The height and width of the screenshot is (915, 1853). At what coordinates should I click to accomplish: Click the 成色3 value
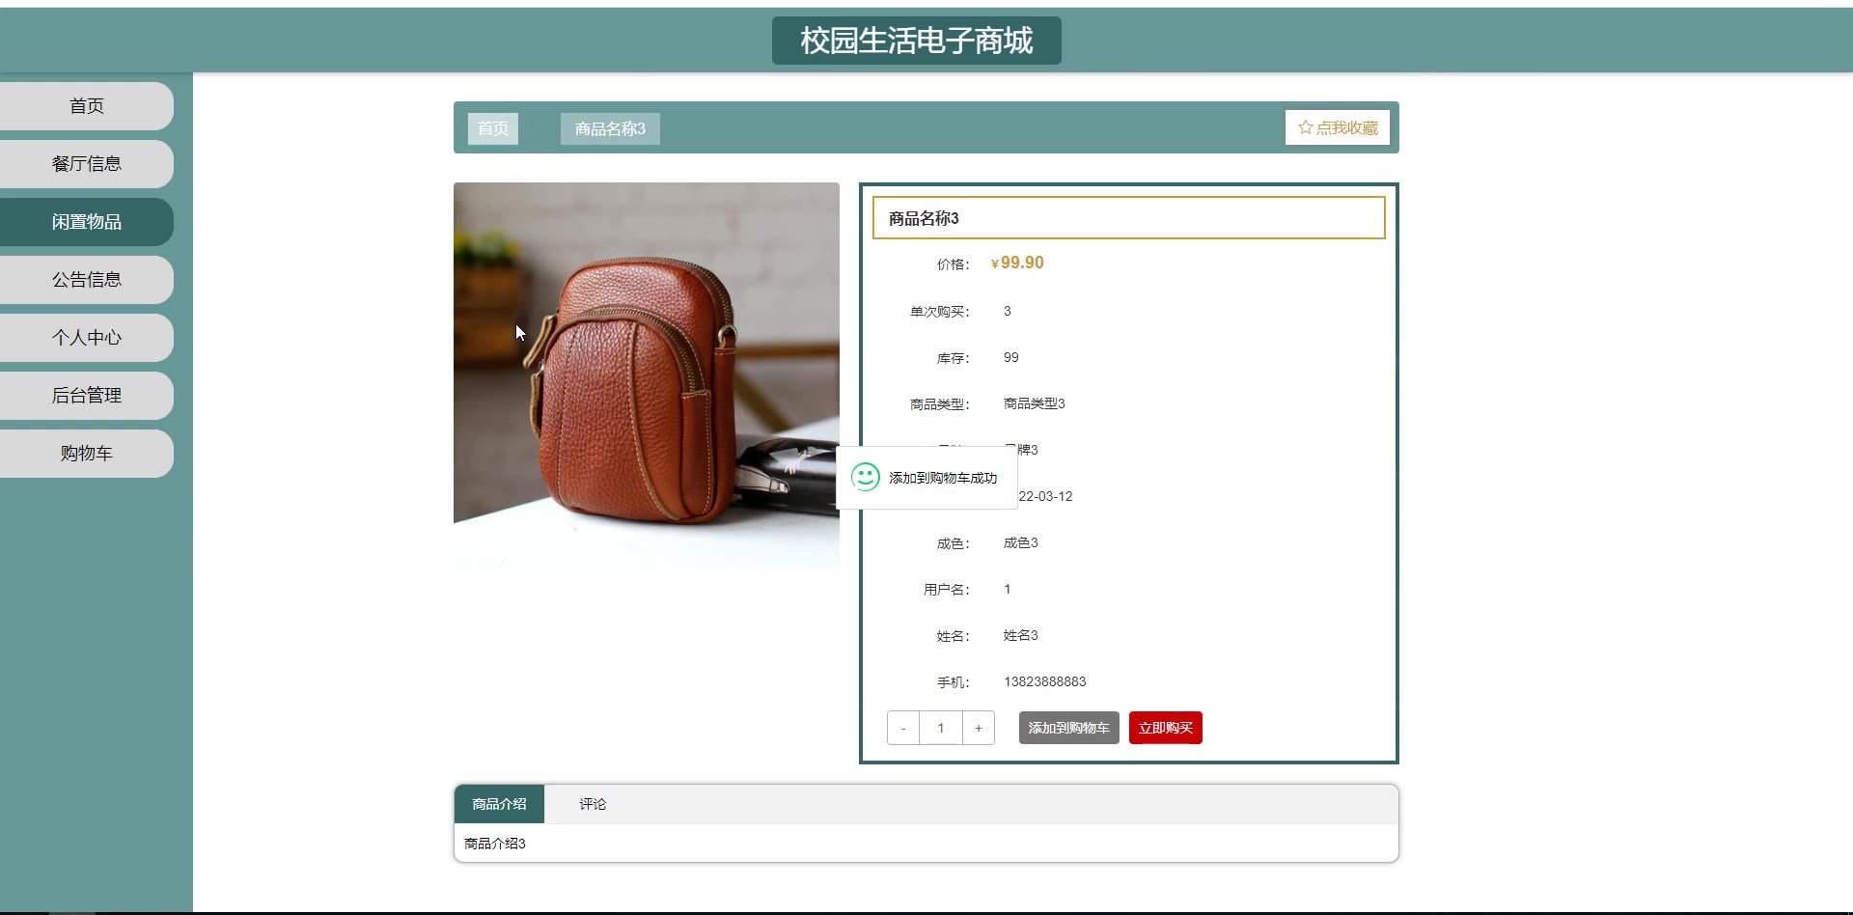click(1021, 542)
